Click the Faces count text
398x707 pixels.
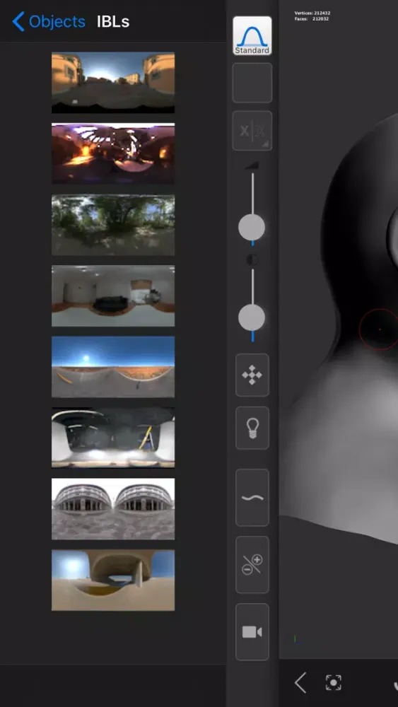point(312,19)
